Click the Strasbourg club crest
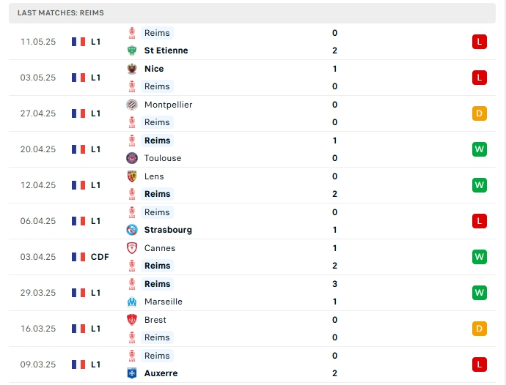The height and width of the screenshot is (385, 506). 132,230
